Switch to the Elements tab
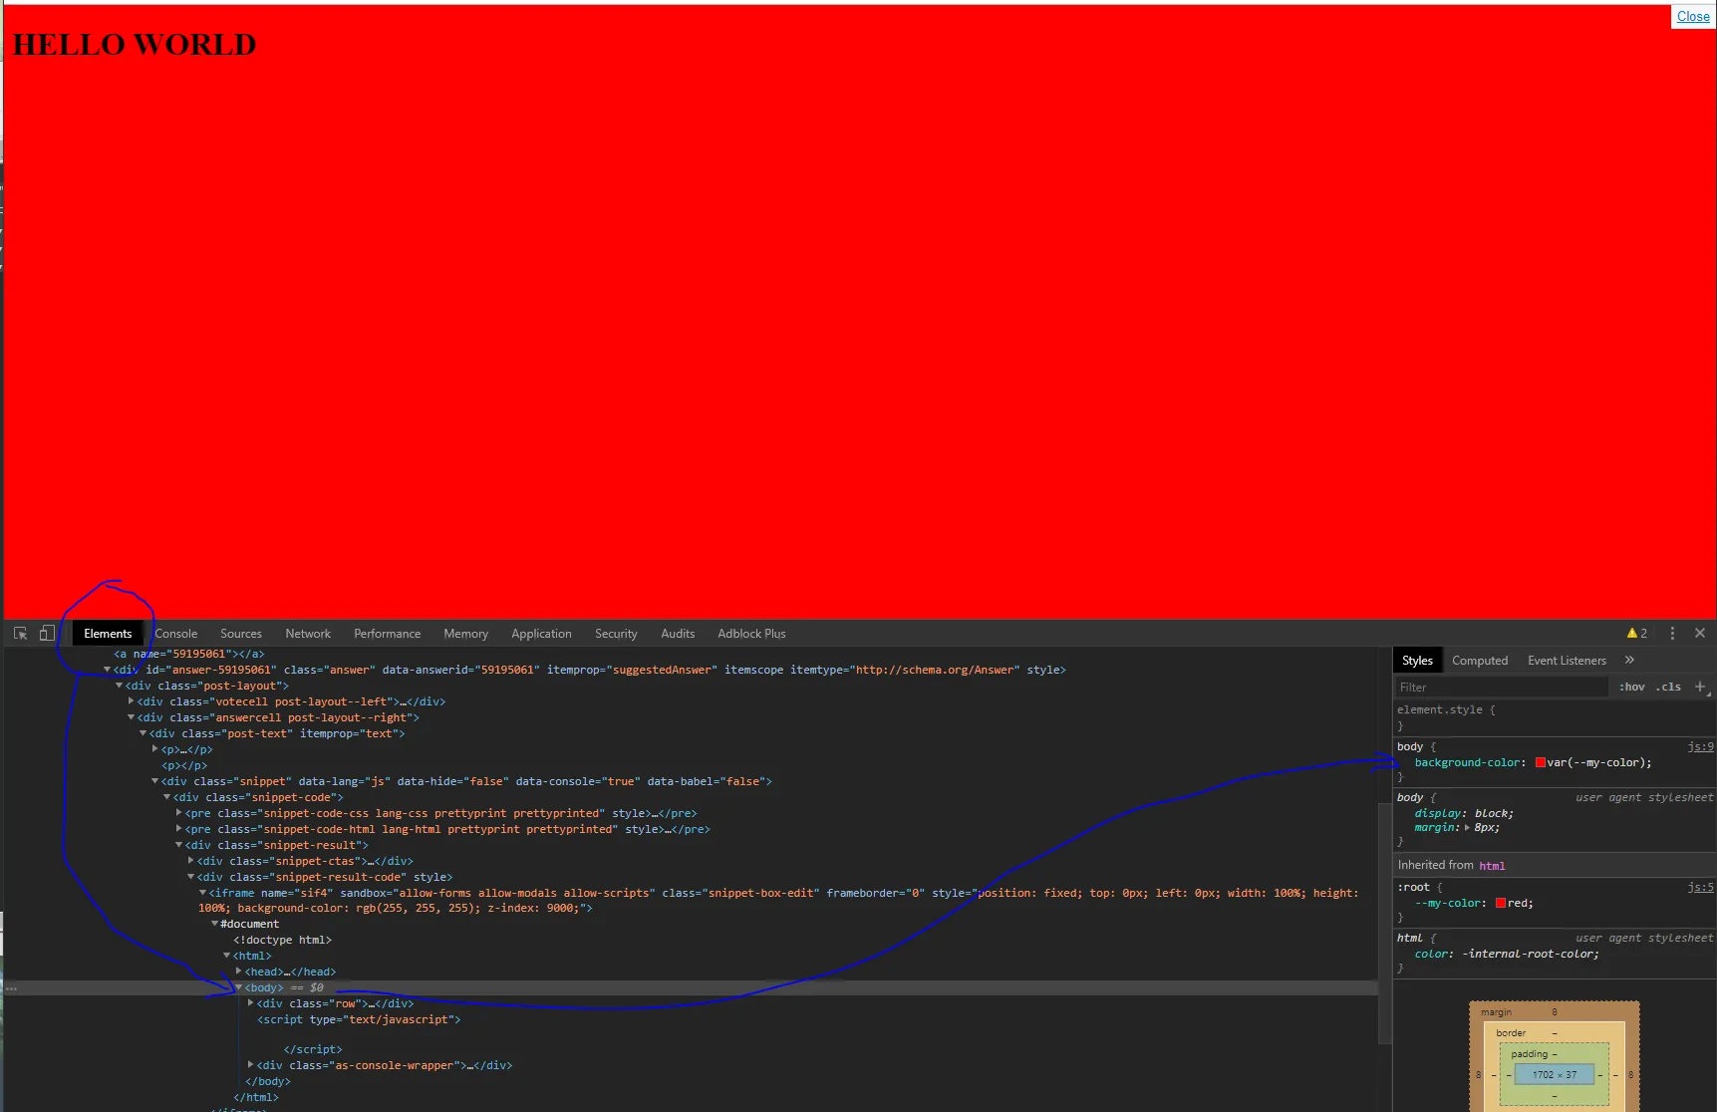The height and width of the screenshot is (1112, 1717). coord(108,633)
